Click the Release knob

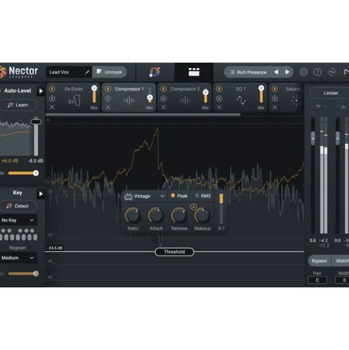point(179,216)
